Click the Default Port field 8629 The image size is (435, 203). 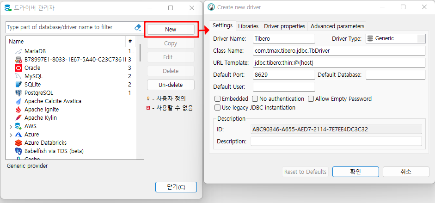point(284,74)
